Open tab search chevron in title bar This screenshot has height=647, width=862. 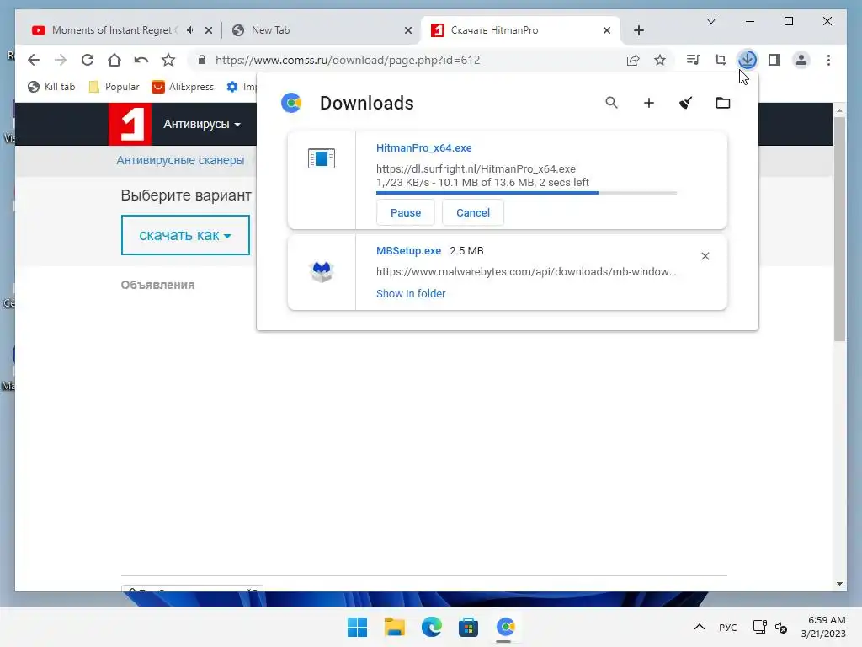click(x=710, y=21)
